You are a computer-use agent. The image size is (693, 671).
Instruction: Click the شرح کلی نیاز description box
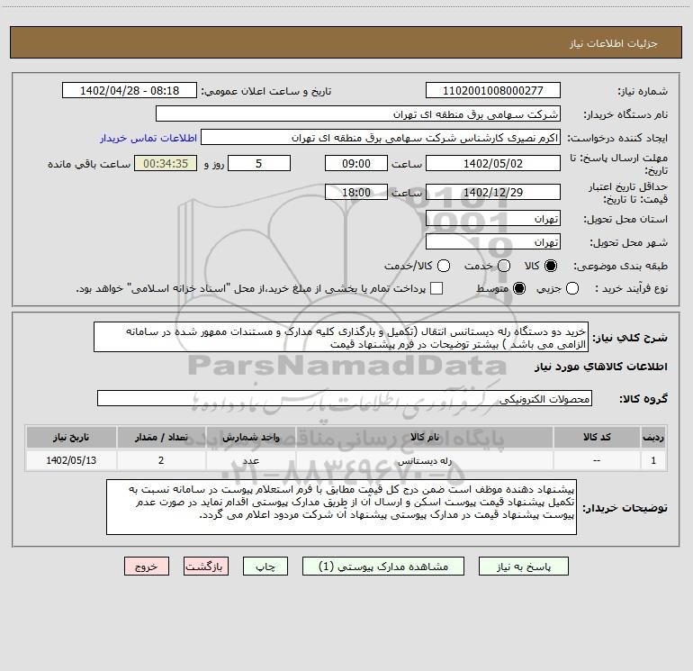[x=341, y=337]
